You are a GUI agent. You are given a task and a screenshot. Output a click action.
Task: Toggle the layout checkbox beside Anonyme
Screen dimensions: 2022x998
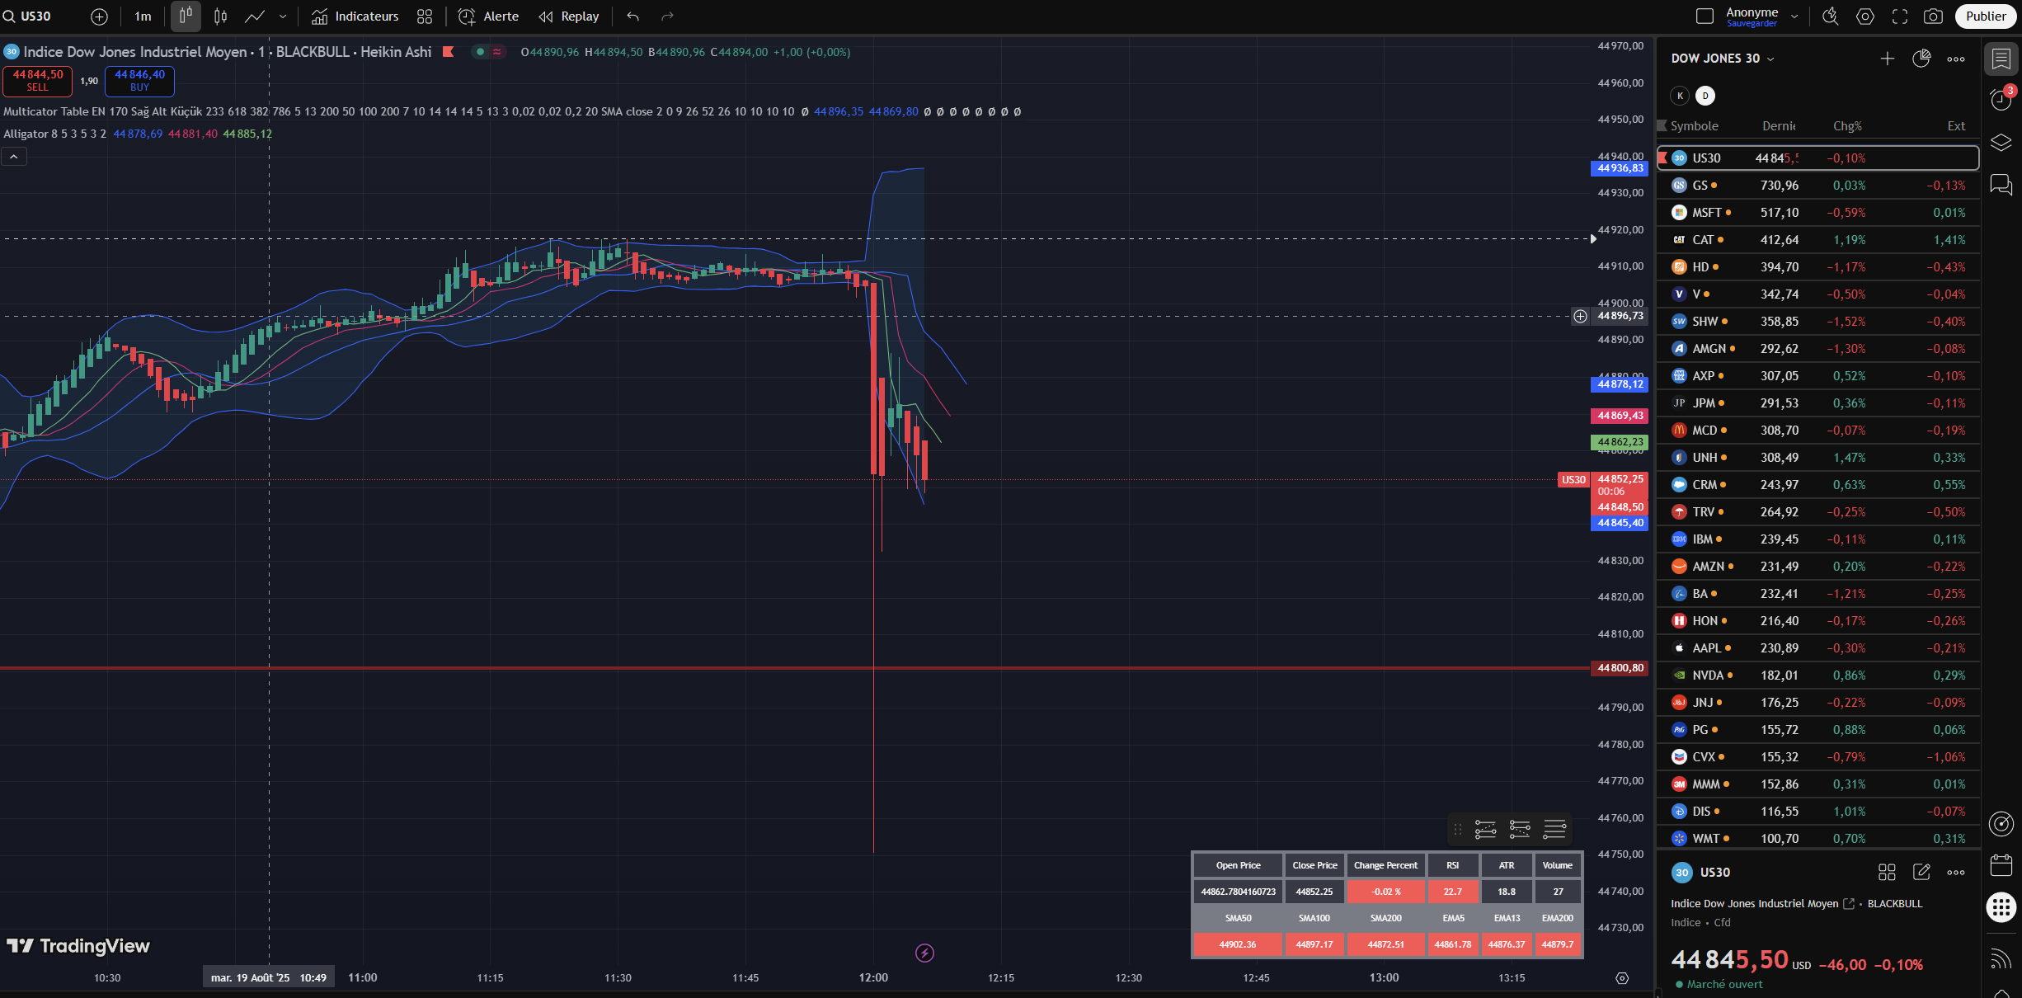(x=1705, y=16)
